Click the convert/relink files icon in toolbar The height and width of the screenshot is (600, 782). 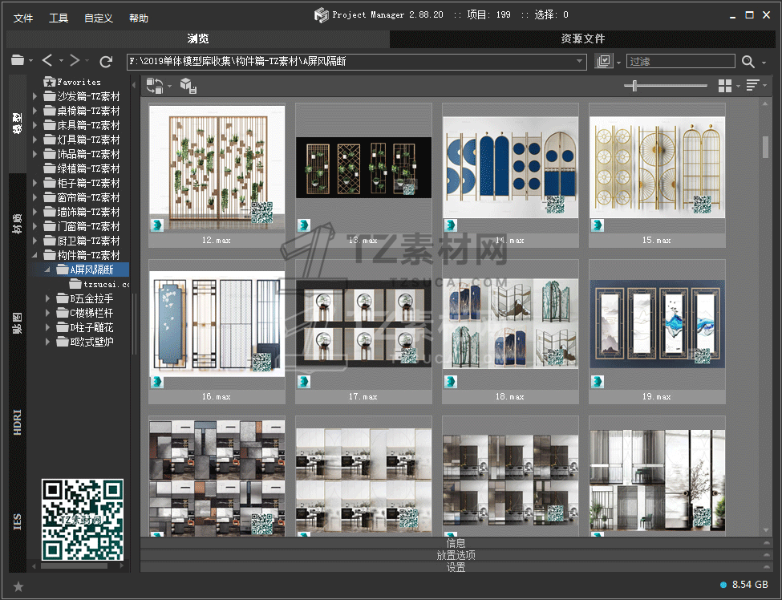154,86
